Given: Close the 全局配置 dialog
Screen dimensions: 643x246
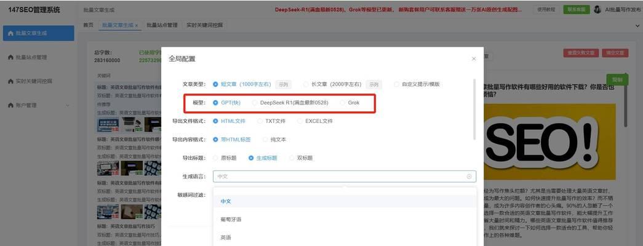Looking at the screenshot, I should pyautogui.click(x=474, y=59).
